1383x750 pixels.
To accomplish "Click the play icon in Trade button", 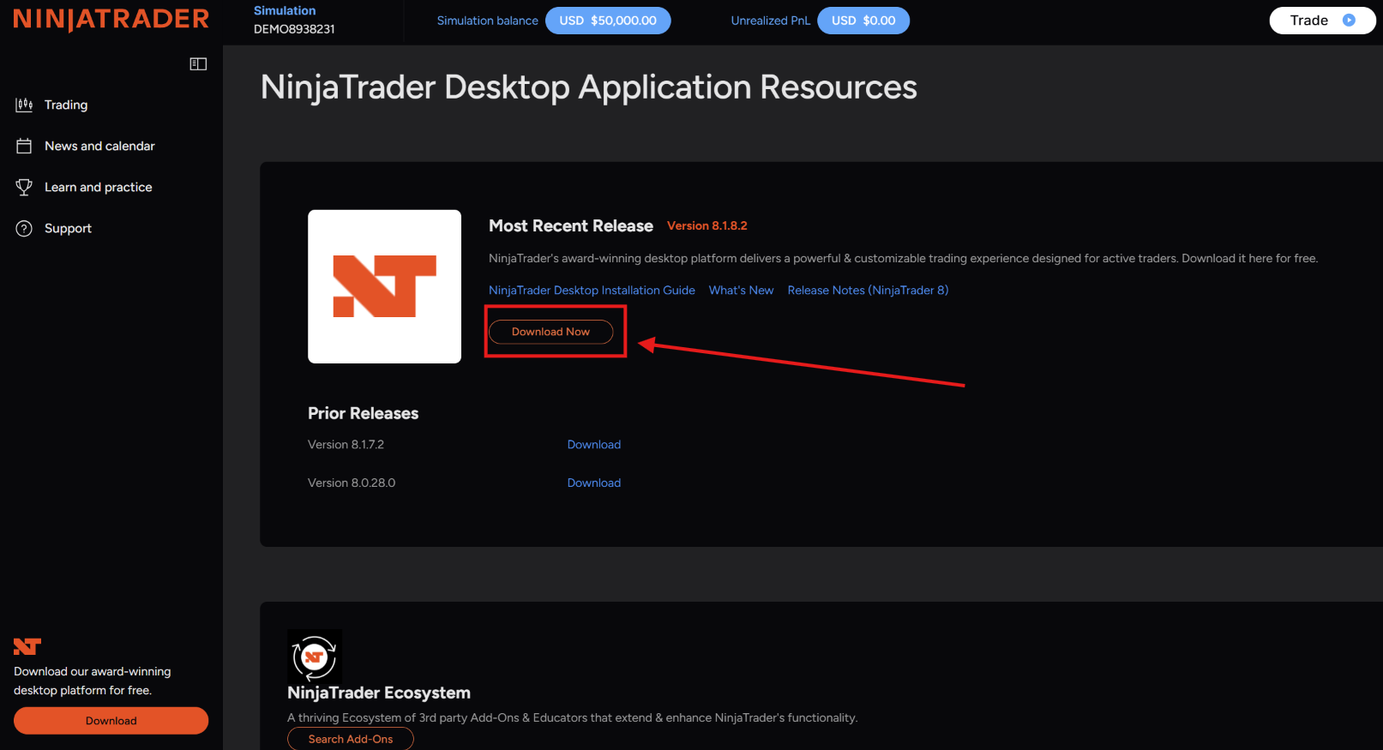I will click(x=1349, y=21).
